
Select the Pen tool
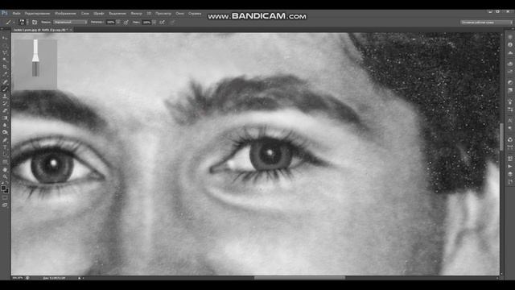5,140
